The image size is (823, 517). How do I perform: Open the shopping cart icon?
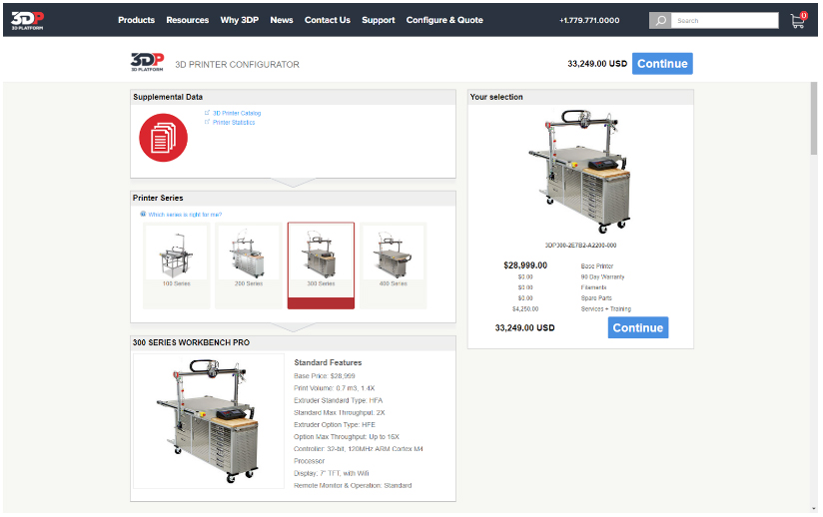tap(798, 20)
